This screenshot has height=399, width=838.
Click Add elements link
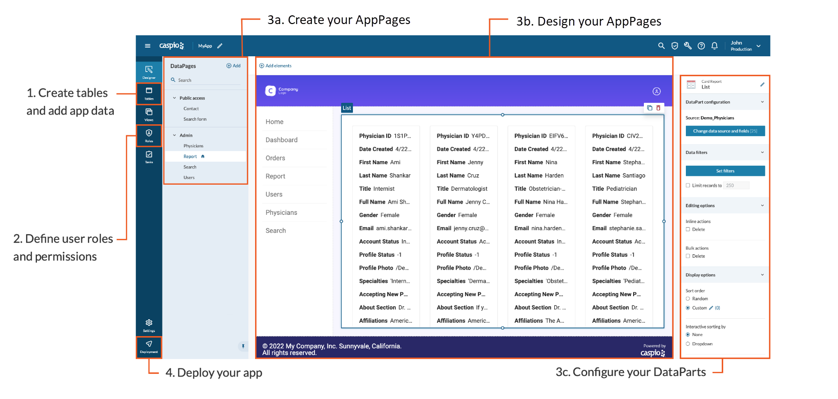(x=276, y=65)
